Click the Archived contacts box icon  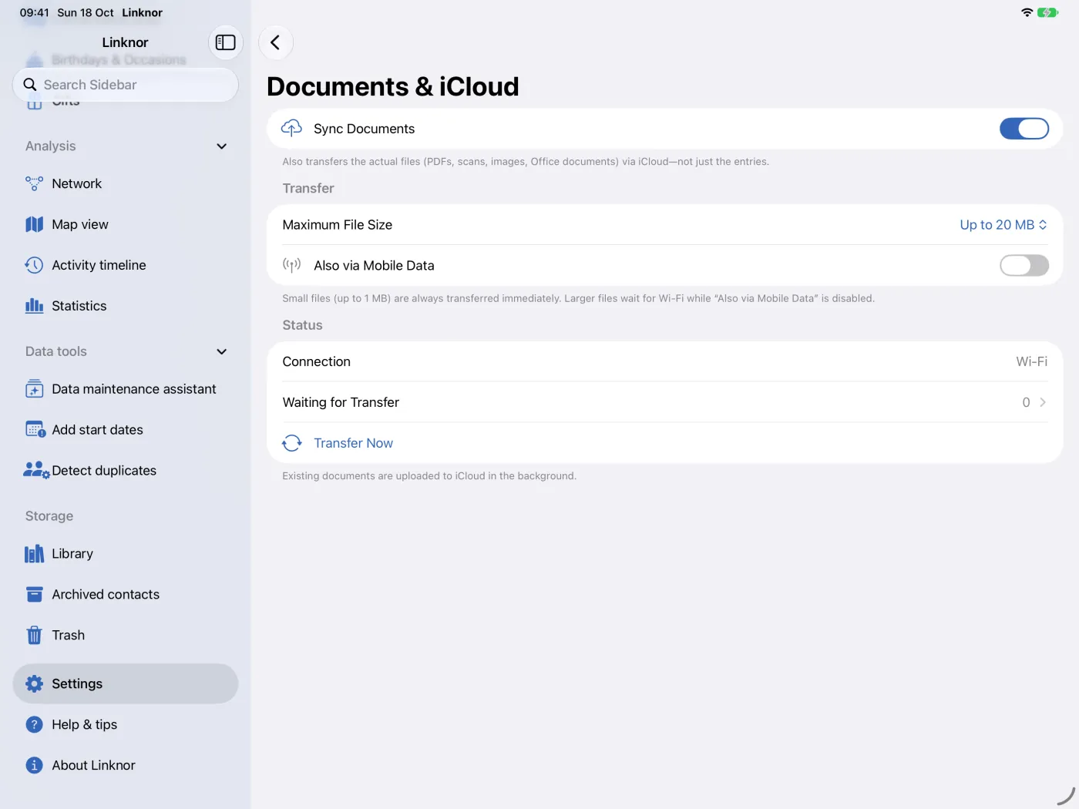tap(34, 595)
